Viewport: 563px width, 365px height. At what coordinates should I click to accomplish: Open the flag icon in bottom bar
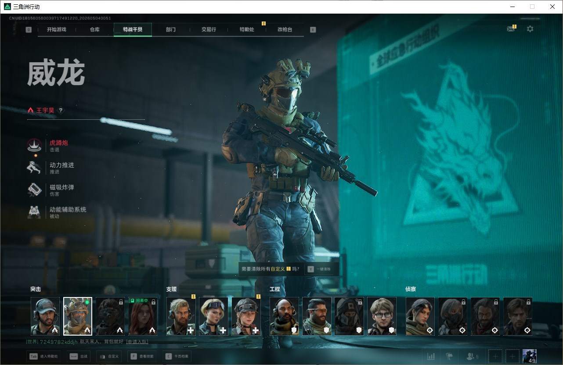point(449,356)
